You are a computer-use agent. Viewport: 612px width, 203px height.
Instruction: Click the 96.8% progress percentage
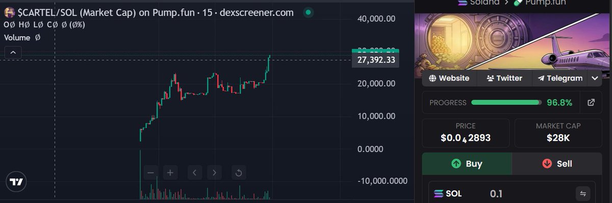coord(559,103)
